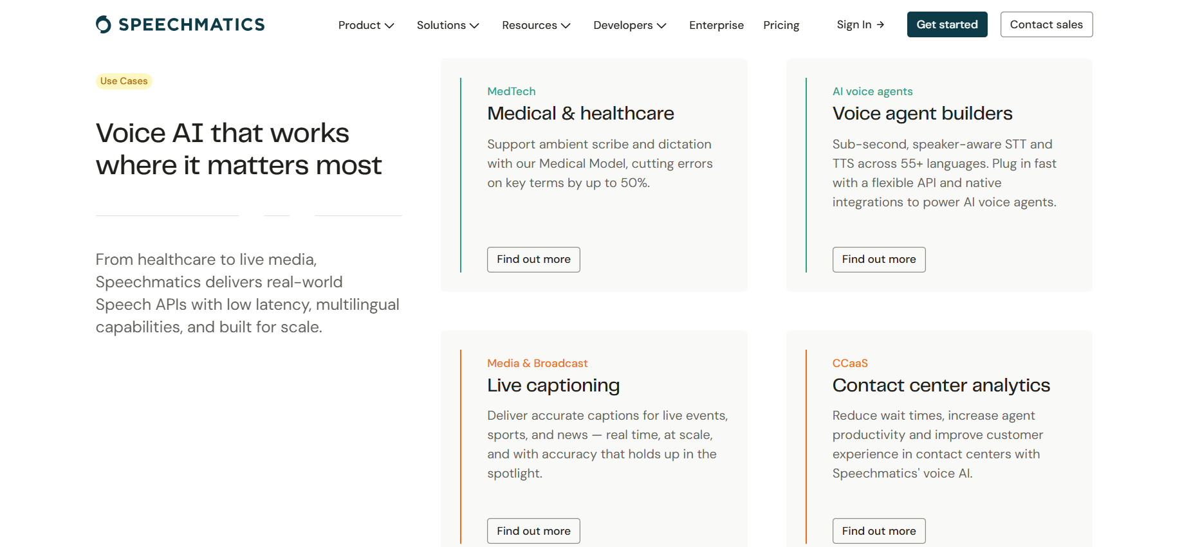The image size is (1191, 547).
Task: Find out more about Contact center analytics
Action: click(879, 531)
